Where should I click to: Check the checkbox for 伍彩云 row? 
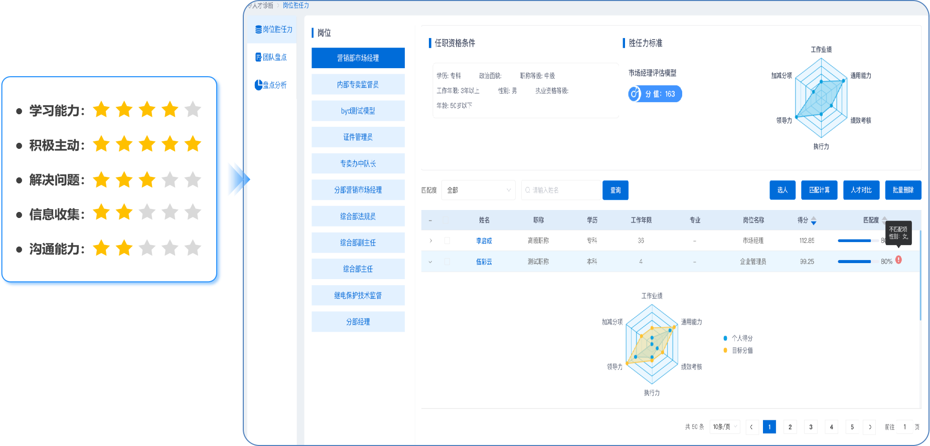(x=447, y=262)
